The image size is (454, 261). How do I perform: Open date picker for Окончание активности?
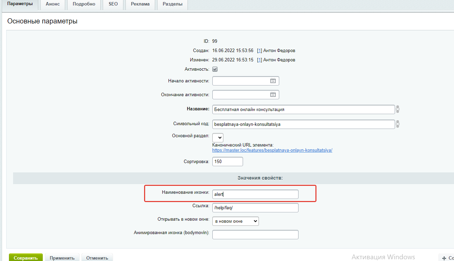coord(273,94)
